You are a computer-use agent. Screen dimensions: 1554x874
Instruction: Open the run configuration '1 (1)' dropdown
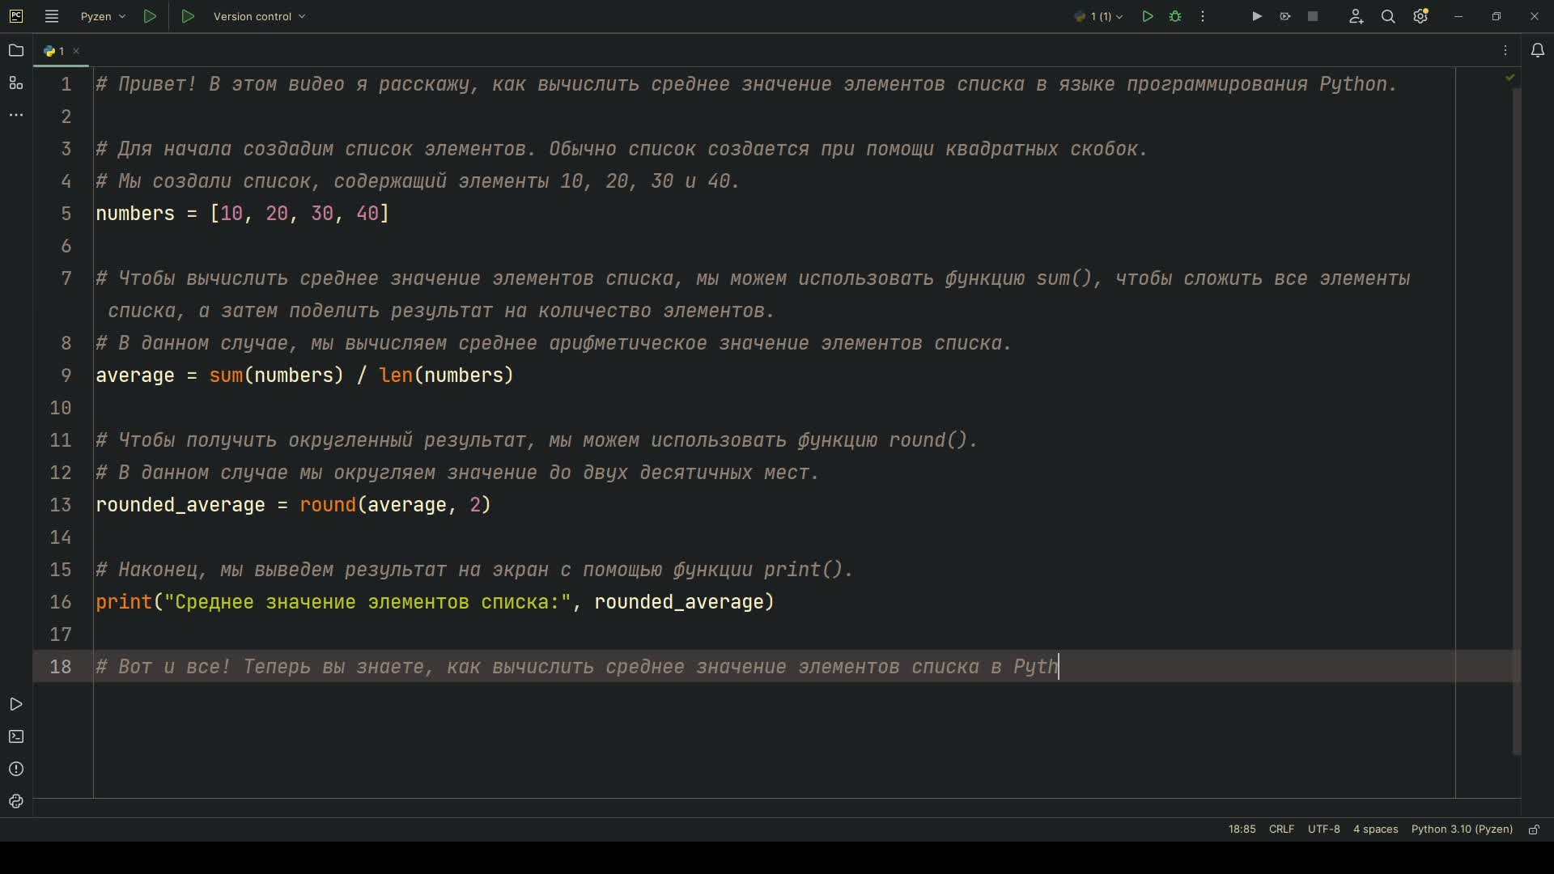tap(1099, 16)
